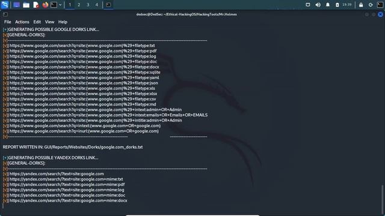This screenshot has height=216, width=385.
Task: Click the dork link intext:admin+OR+Admin
Action: (96, 110)
